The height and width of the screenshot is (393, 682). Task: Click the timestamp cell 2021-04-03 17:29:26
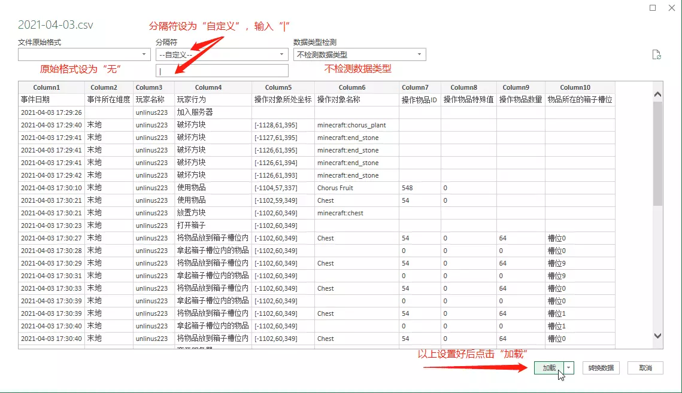coord(51,112)
